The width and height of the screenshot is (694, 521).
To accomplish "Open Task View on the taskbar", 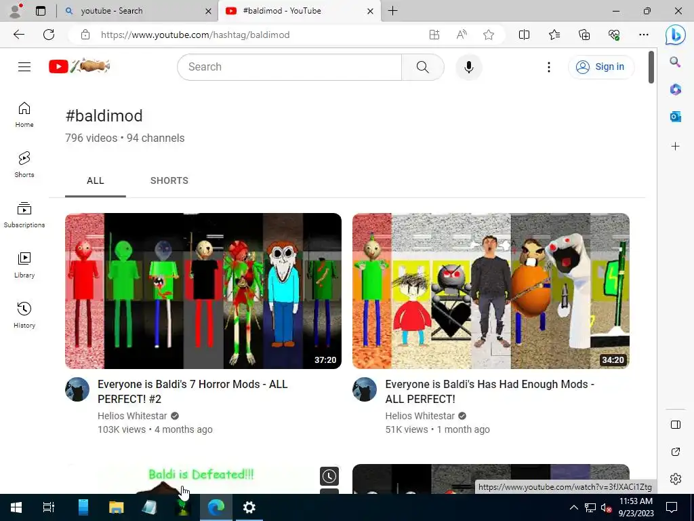I will (x=49, y=507).
